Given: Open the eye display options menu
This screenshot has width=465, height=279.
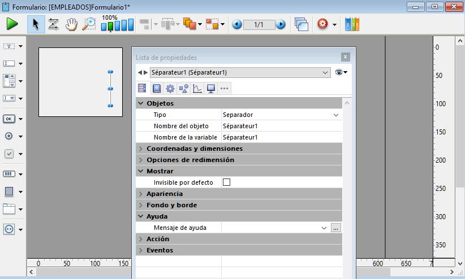Looking at the screenshot, I should (341, 72).
